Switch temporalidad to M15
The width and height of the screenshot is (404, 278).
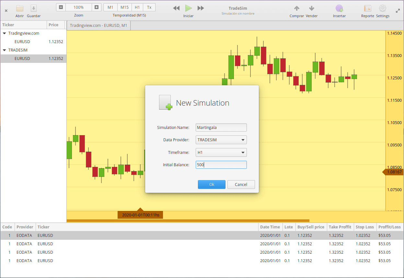[x=124, y=7]
